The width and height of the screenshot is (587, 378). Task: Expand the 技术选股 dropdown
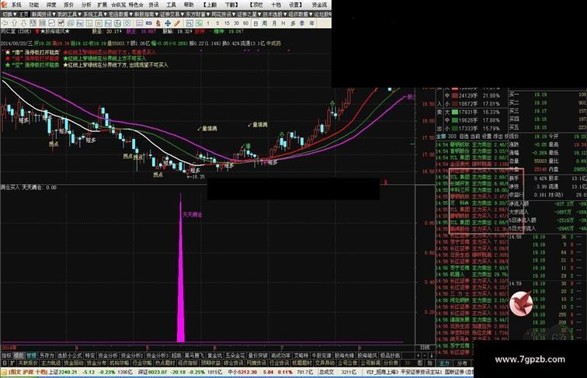coord(275,14)
